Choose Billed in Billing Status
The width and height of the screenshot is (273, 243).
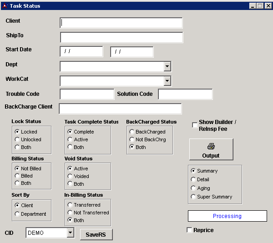point(17,176)
